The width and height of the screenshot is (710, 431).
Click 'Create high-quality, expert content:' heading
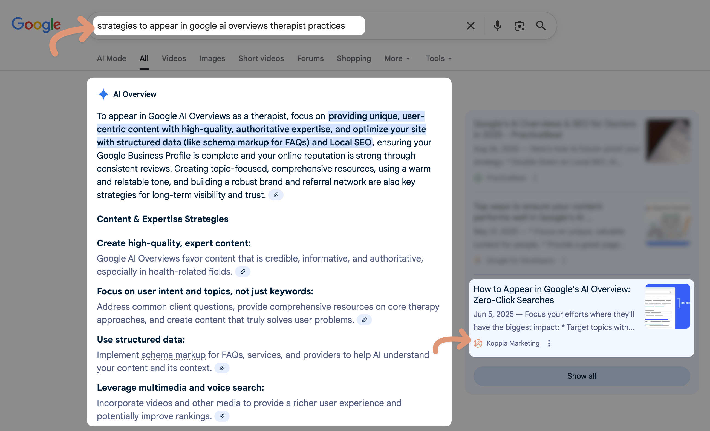174,243
